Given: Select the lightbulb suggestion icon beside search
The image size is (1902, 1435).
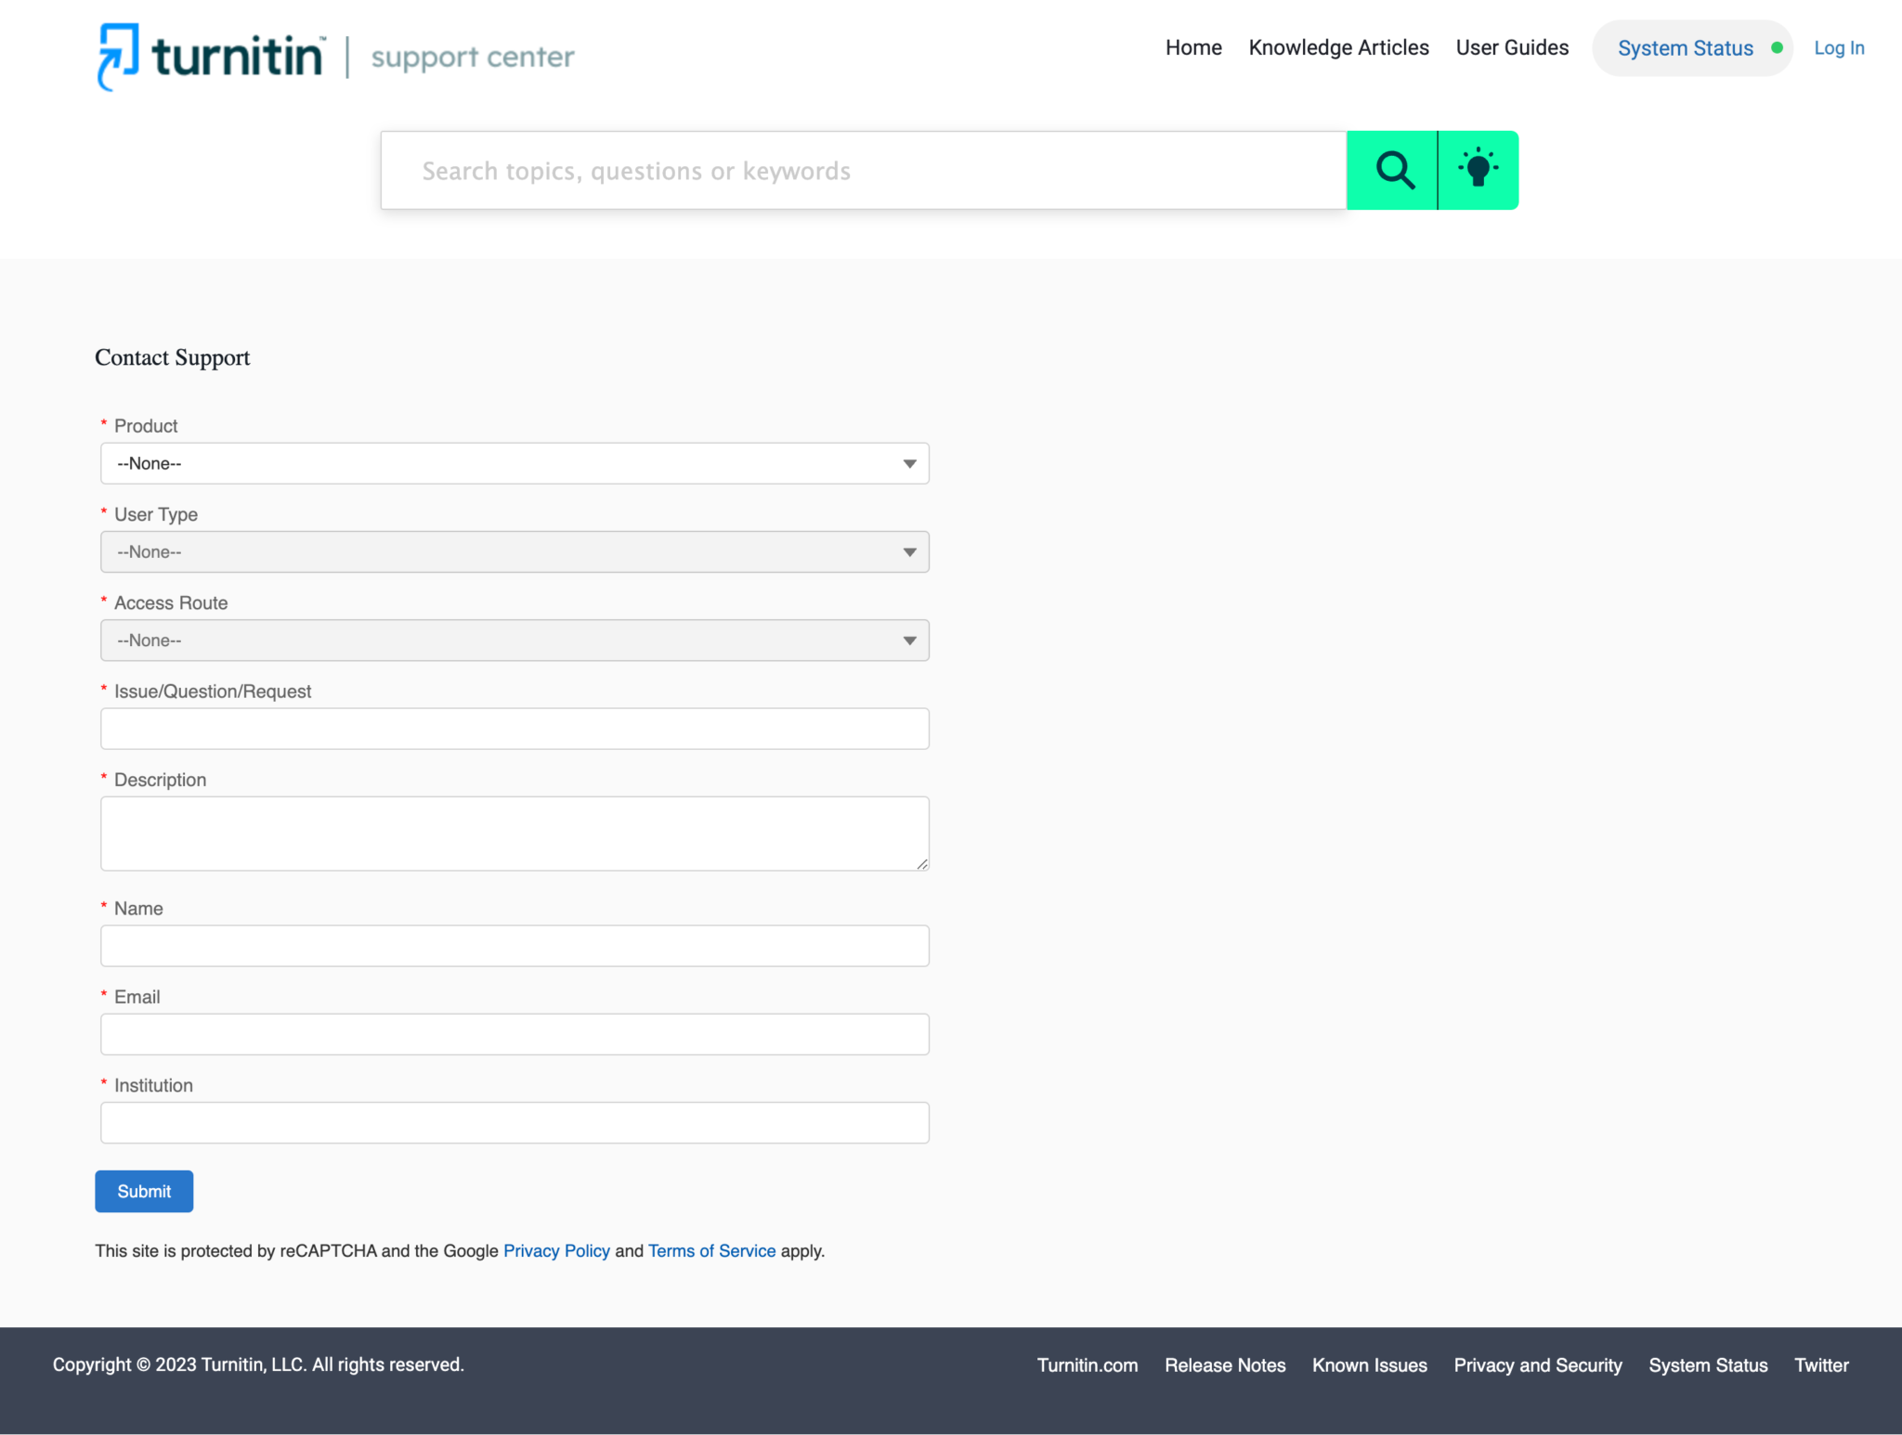Looking at the screenshot, I should point(1477,169).
